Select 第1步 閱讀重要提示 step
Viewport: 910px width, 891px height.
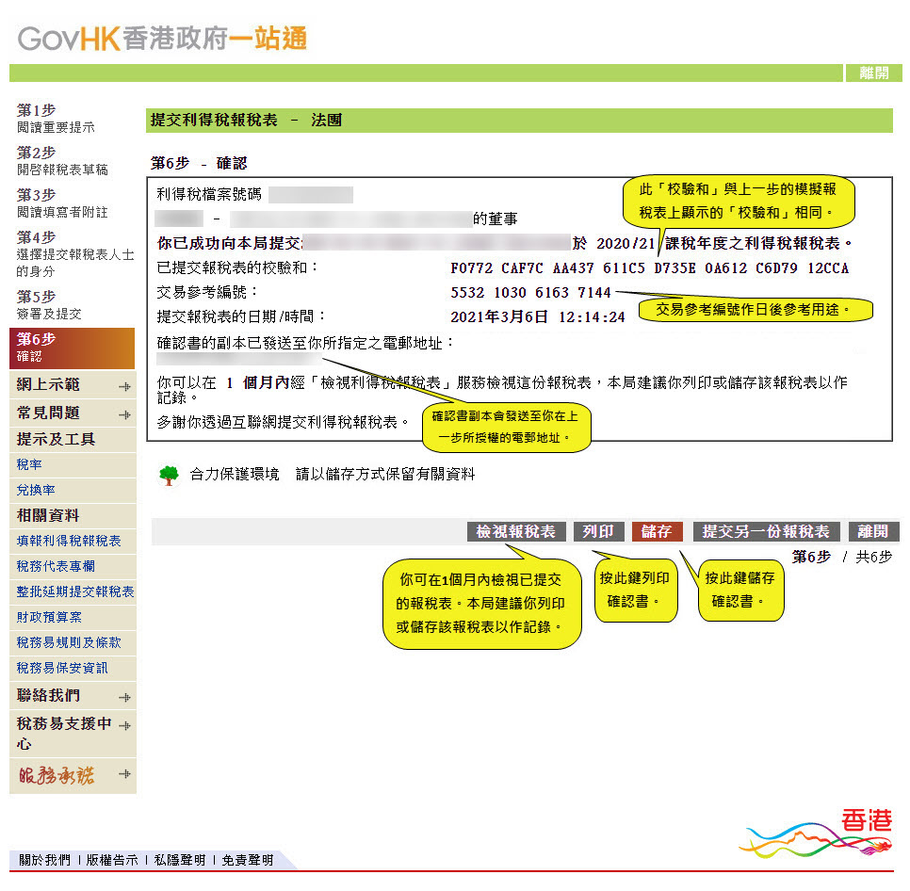pos(56,119)
